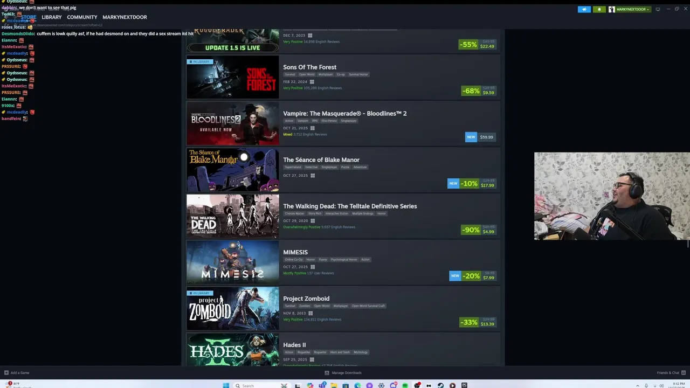The height and width of the screenshot is (388, 690).
Task: Select the -90% $4.99 price on The Walking Dead
Action: click(478, 230)
